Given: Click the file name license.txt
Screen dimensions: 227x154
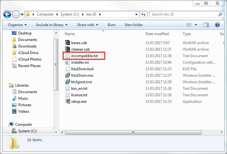Looking at the screenshot, I should (x=79, y=95).
